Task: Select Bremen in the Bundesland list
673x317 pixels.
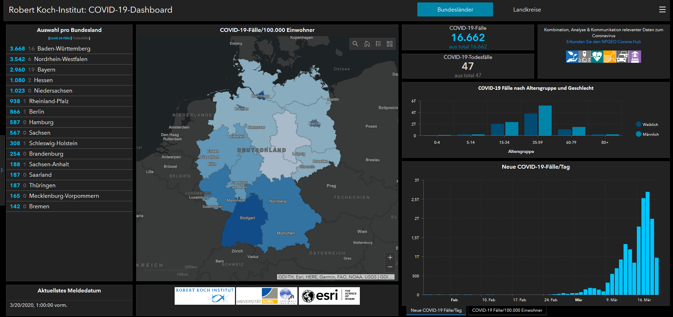Action: coord(69,206)
